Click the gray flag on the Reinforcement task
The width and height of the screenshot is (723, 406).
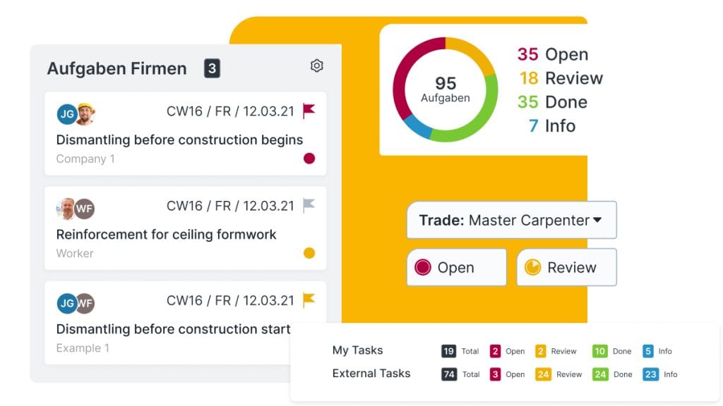pos(309,205)
